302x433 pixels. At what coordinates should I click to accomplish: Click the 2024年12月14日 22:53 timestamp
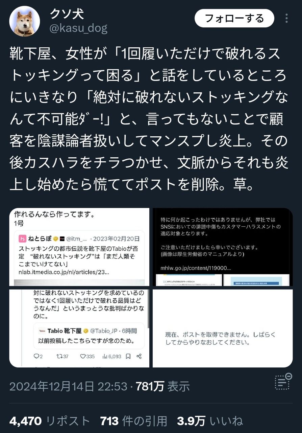pos(68,386)
